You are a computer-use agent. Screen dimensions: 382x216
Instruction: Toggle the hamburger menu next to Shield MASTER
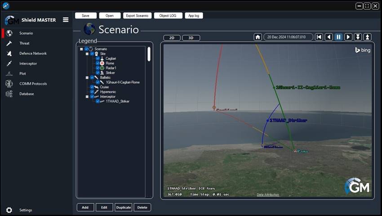[x=66, y=20]
